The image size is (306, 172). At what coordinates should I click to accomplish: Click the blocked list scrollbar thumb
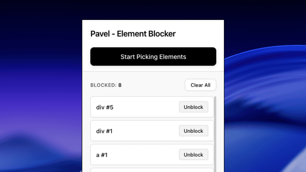click(x=215, y=133)
